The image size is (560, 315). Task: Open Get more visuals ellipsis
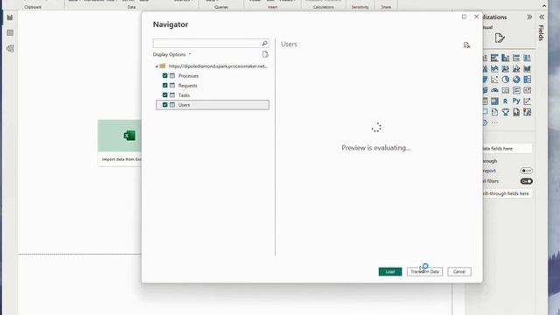[x=494, y=122]
